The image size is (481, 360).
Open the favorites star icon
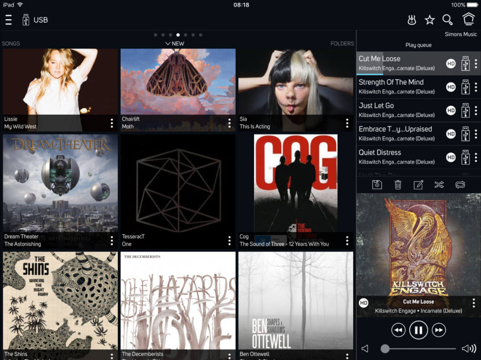[429, 20]
